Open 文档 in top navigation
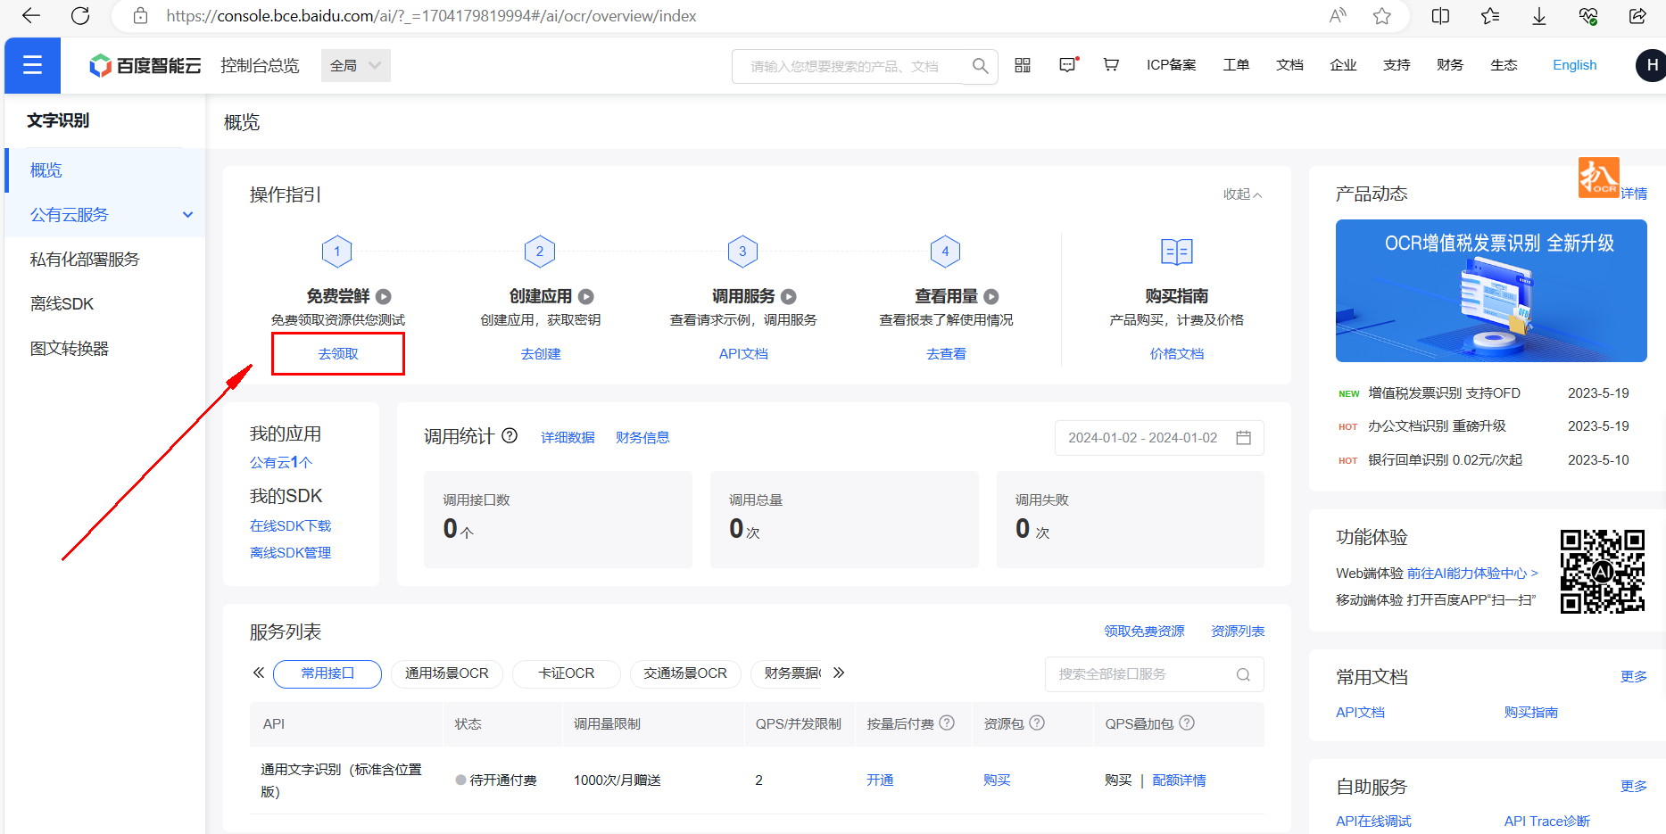This screenshot has height=834, width=1666. pyautogui.click(x=1289, y=65)
